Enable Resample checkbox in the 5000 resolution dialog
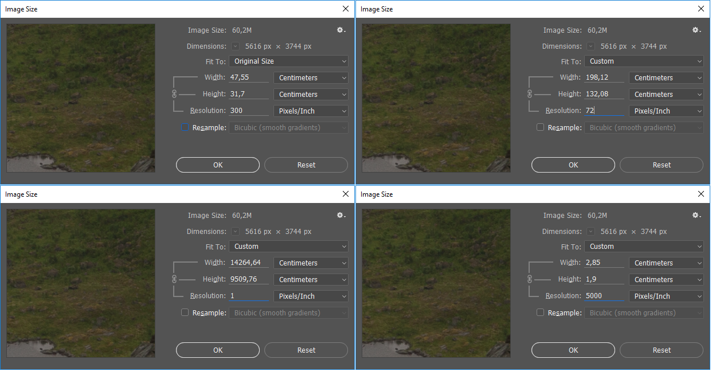The image size is (712, 371). pyautogui.click(x=540, y=313)
